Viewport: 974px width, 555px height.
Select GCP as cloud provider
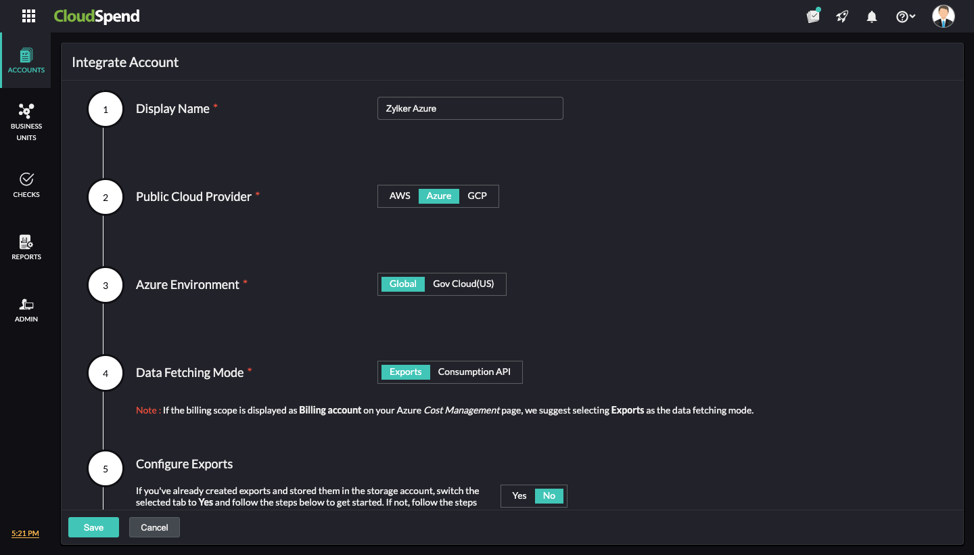coord(478,196)
